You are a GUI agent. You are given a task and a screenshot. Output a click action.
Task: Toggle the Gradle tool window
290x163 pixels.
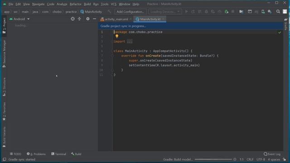click(286, 24)
